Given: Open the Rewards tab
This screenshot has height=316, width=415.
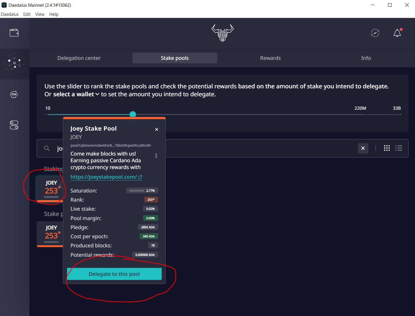Looking at the screenshot, I should click(270, 58).
